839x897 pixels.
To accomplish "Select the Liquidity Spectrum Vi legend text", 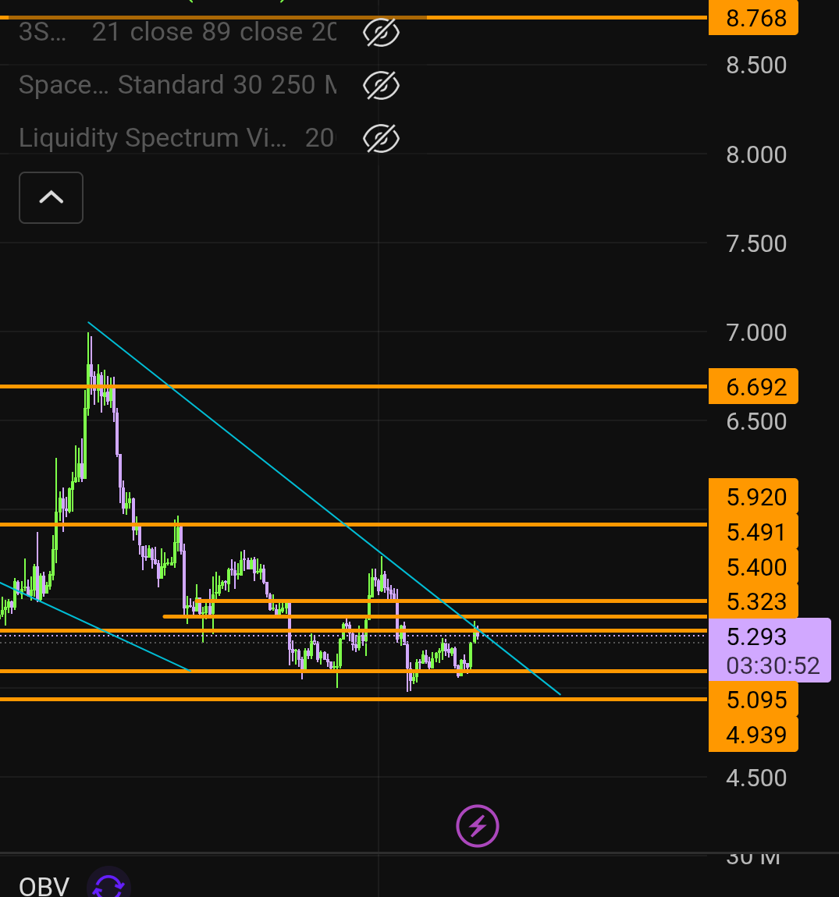I will 176,138.
